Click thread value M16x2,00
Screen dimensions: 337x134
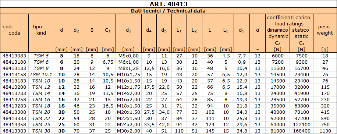[x=128, y=100]
